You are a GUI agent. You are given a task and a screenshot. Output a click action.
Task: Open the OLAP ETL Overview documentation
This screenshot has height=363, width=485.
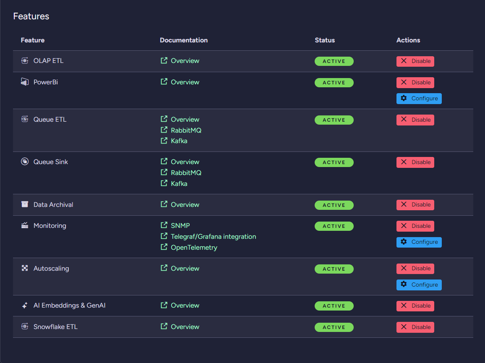pos(185,61)
